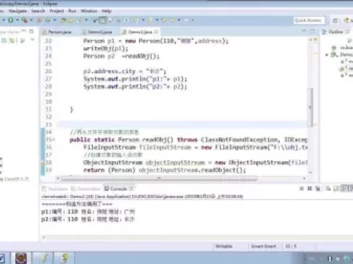
Task: Toggle the highlighted Mark Occurrences toolbar button
Action: coord(103,20)
